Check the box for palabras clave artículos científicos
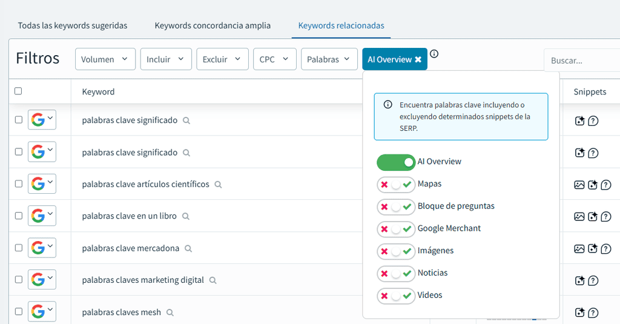 pyautogui.click(x=19, y=184)
